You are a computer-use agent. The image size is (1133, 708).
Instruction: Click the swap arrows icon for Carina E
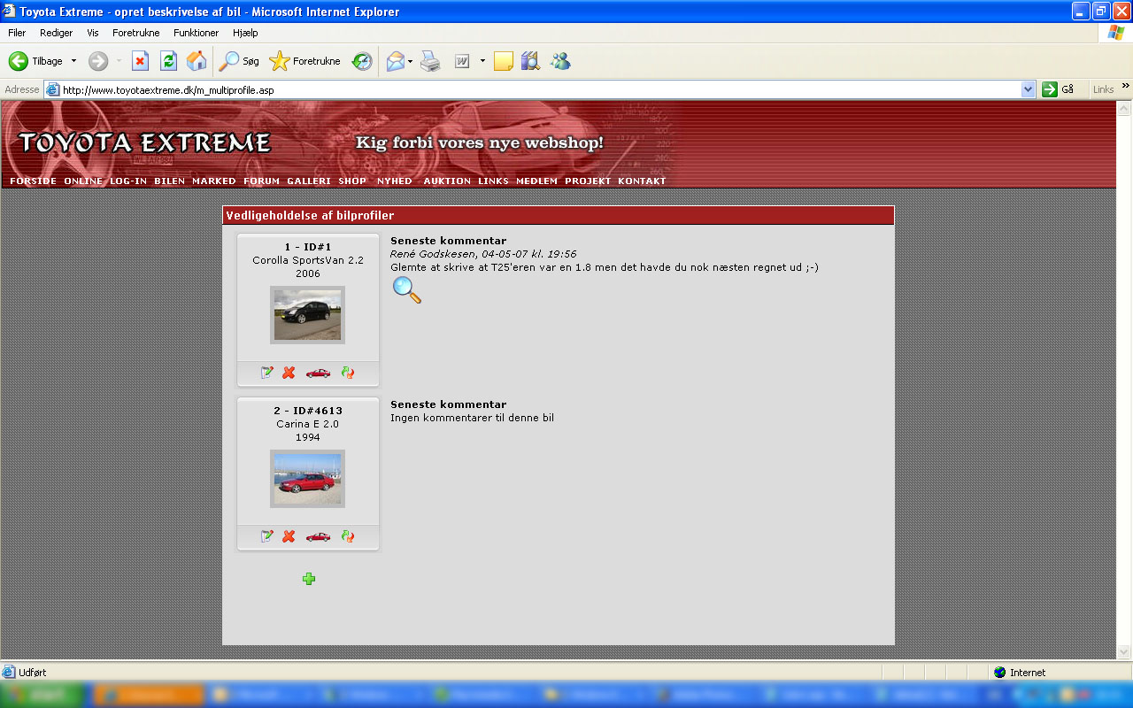click(348, 536)
